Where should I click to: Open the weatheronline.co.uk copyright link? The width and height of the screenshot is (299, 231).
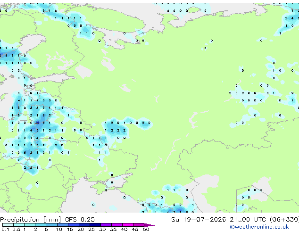(x=259, y=227)
